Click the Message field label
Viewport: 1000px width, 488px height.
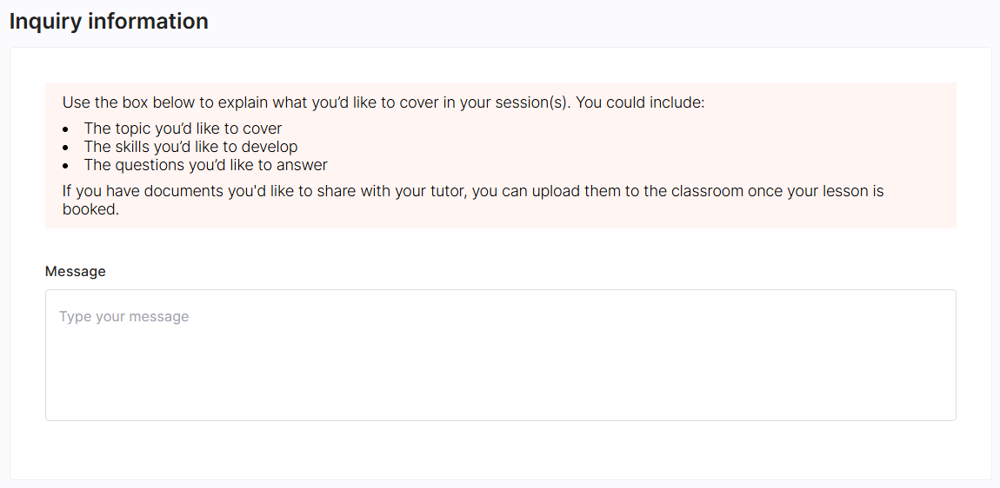[x=76, y=271]
